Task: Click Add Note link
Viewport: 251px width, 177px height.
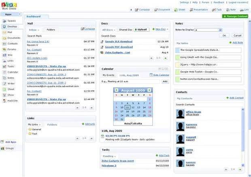Action: 236,43
